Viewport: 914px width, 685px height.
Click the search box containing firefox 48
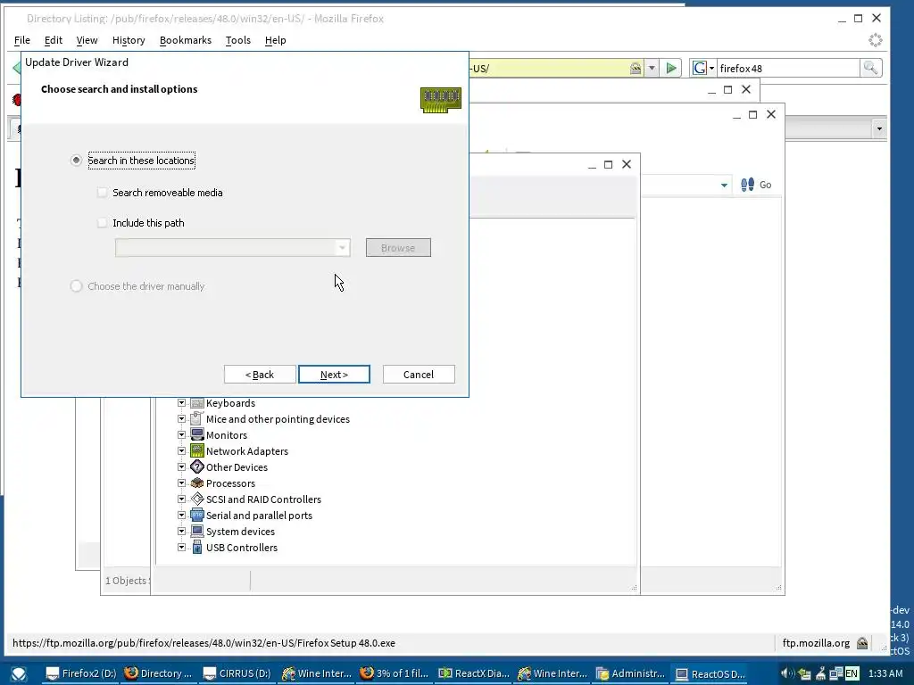point(788,68)
